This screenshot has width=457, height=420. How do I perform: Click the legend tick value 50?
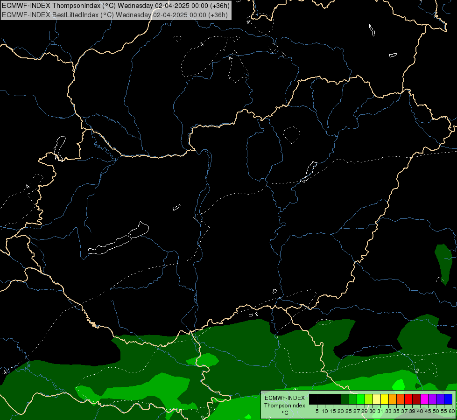pos(436,411)
